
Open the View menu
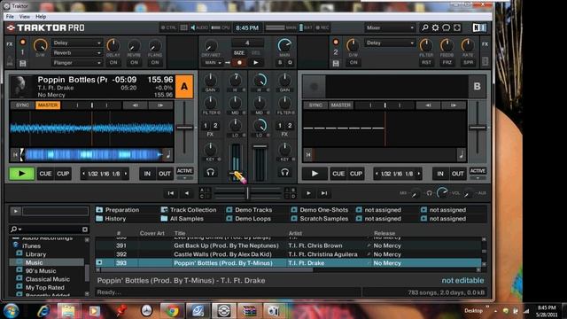point(25,17)
